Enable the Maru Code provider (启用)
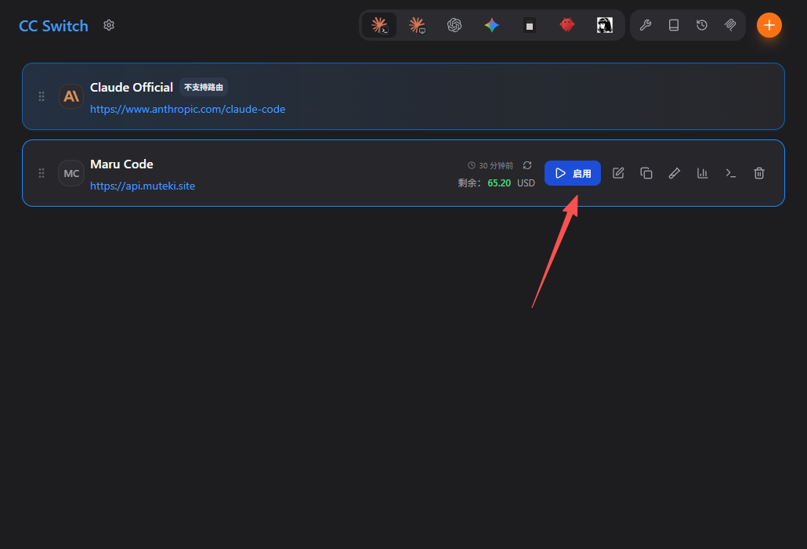The image size is (807, 549). [573, 173]
